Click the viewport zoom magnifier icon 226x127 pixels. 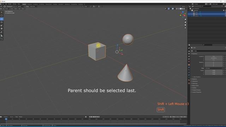coord(185,19)
